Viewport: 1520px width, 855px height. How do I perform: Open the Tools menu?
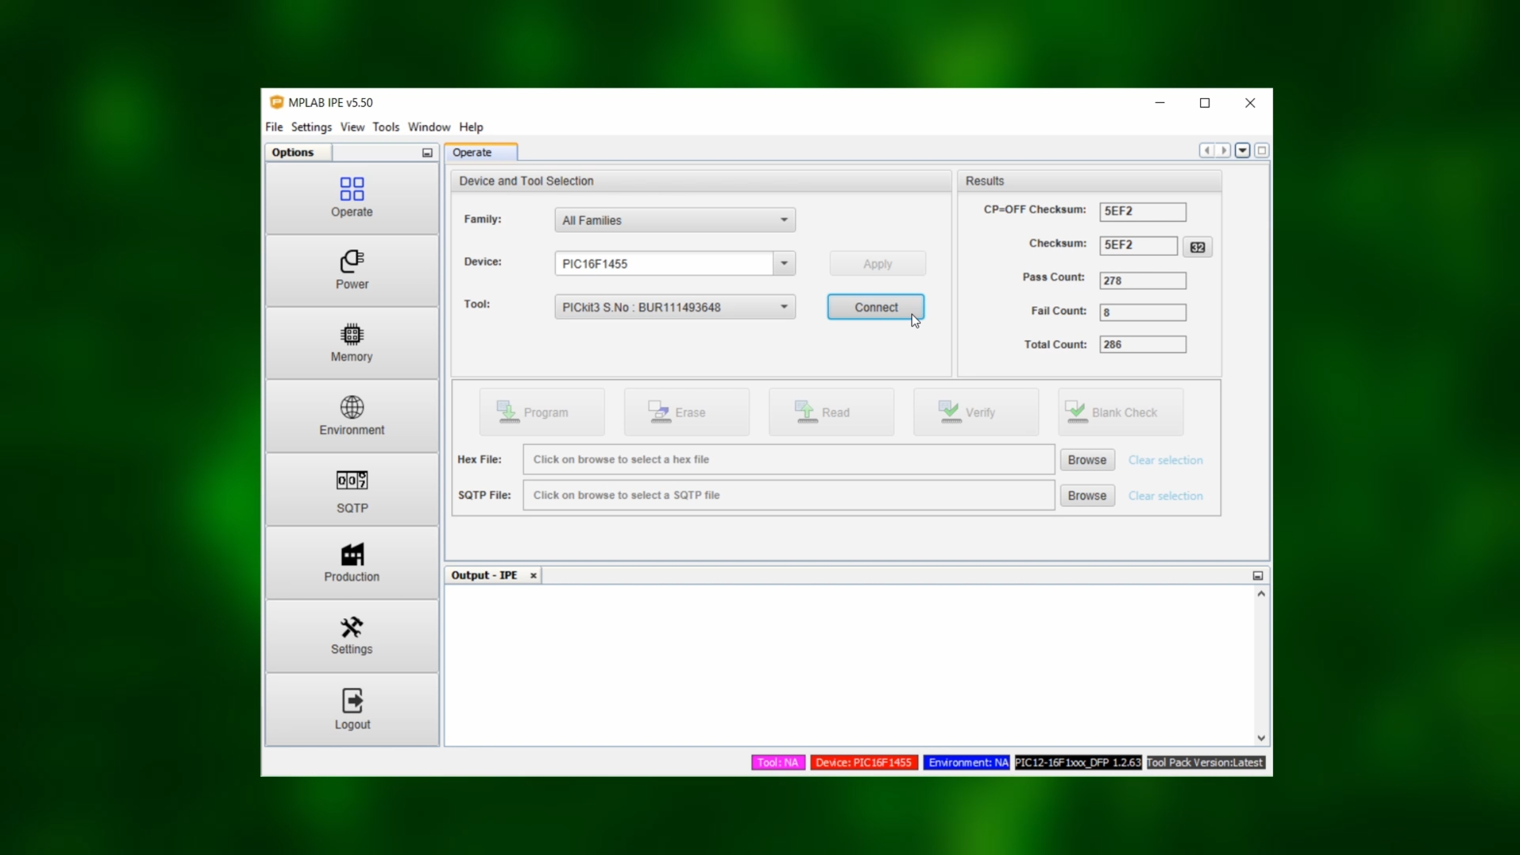coord(385,127)
